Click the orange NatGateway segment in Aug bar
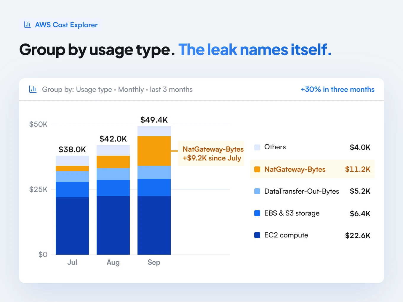This screenshot has height=302, width=403. pyautogui.click(x=113, y=162)
